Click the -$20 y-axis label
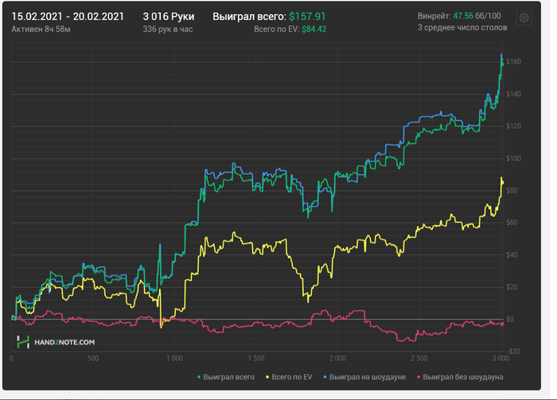The image size is (557, 400). (x=512, y=351)
